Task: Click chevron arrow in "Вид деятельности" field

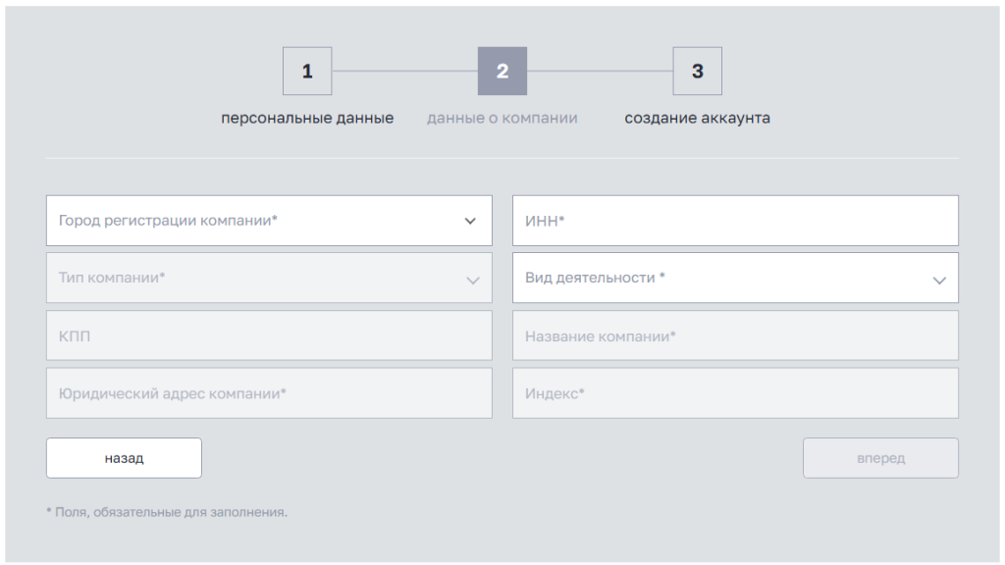Action: point(939,281)
